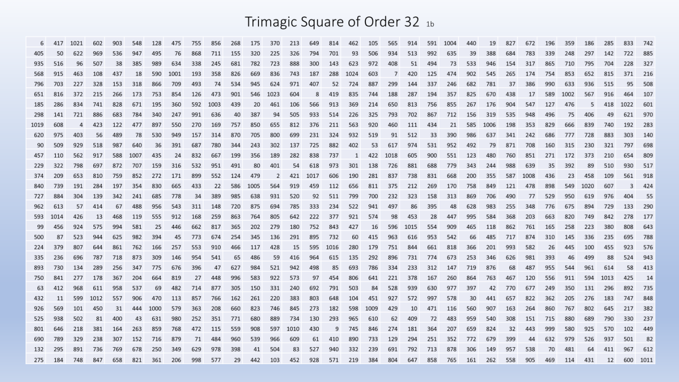Click the cell containing the number 2
Screen dimensions: 679x382
tap(272, 176)
